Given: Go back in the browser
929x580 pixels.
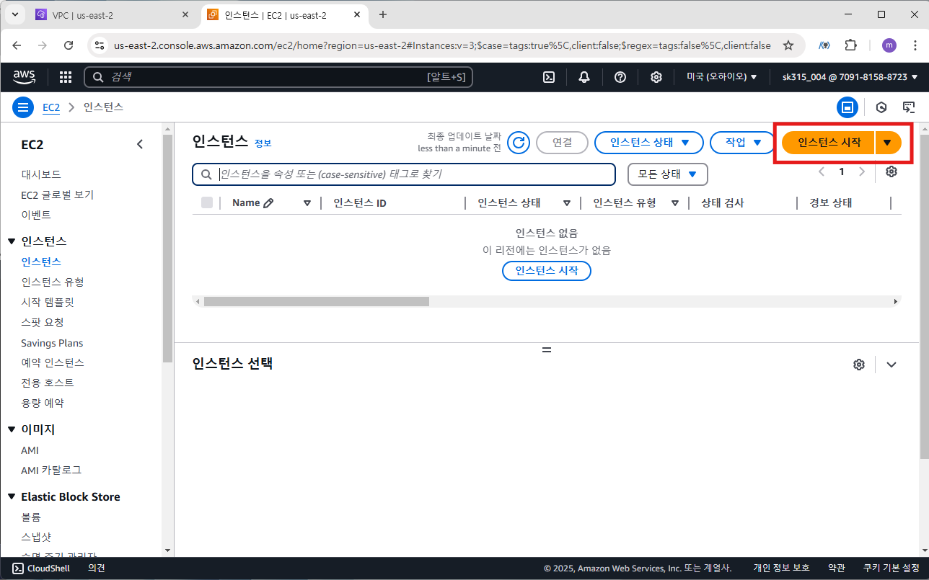Looking at the screenshot, I should tap(17, 45).
